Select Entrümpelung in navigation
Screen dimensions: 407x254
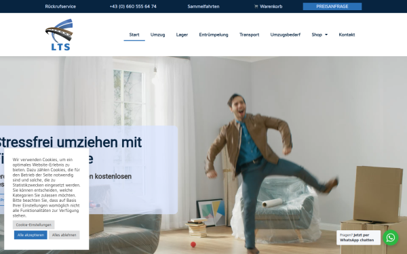coord(214,35)
